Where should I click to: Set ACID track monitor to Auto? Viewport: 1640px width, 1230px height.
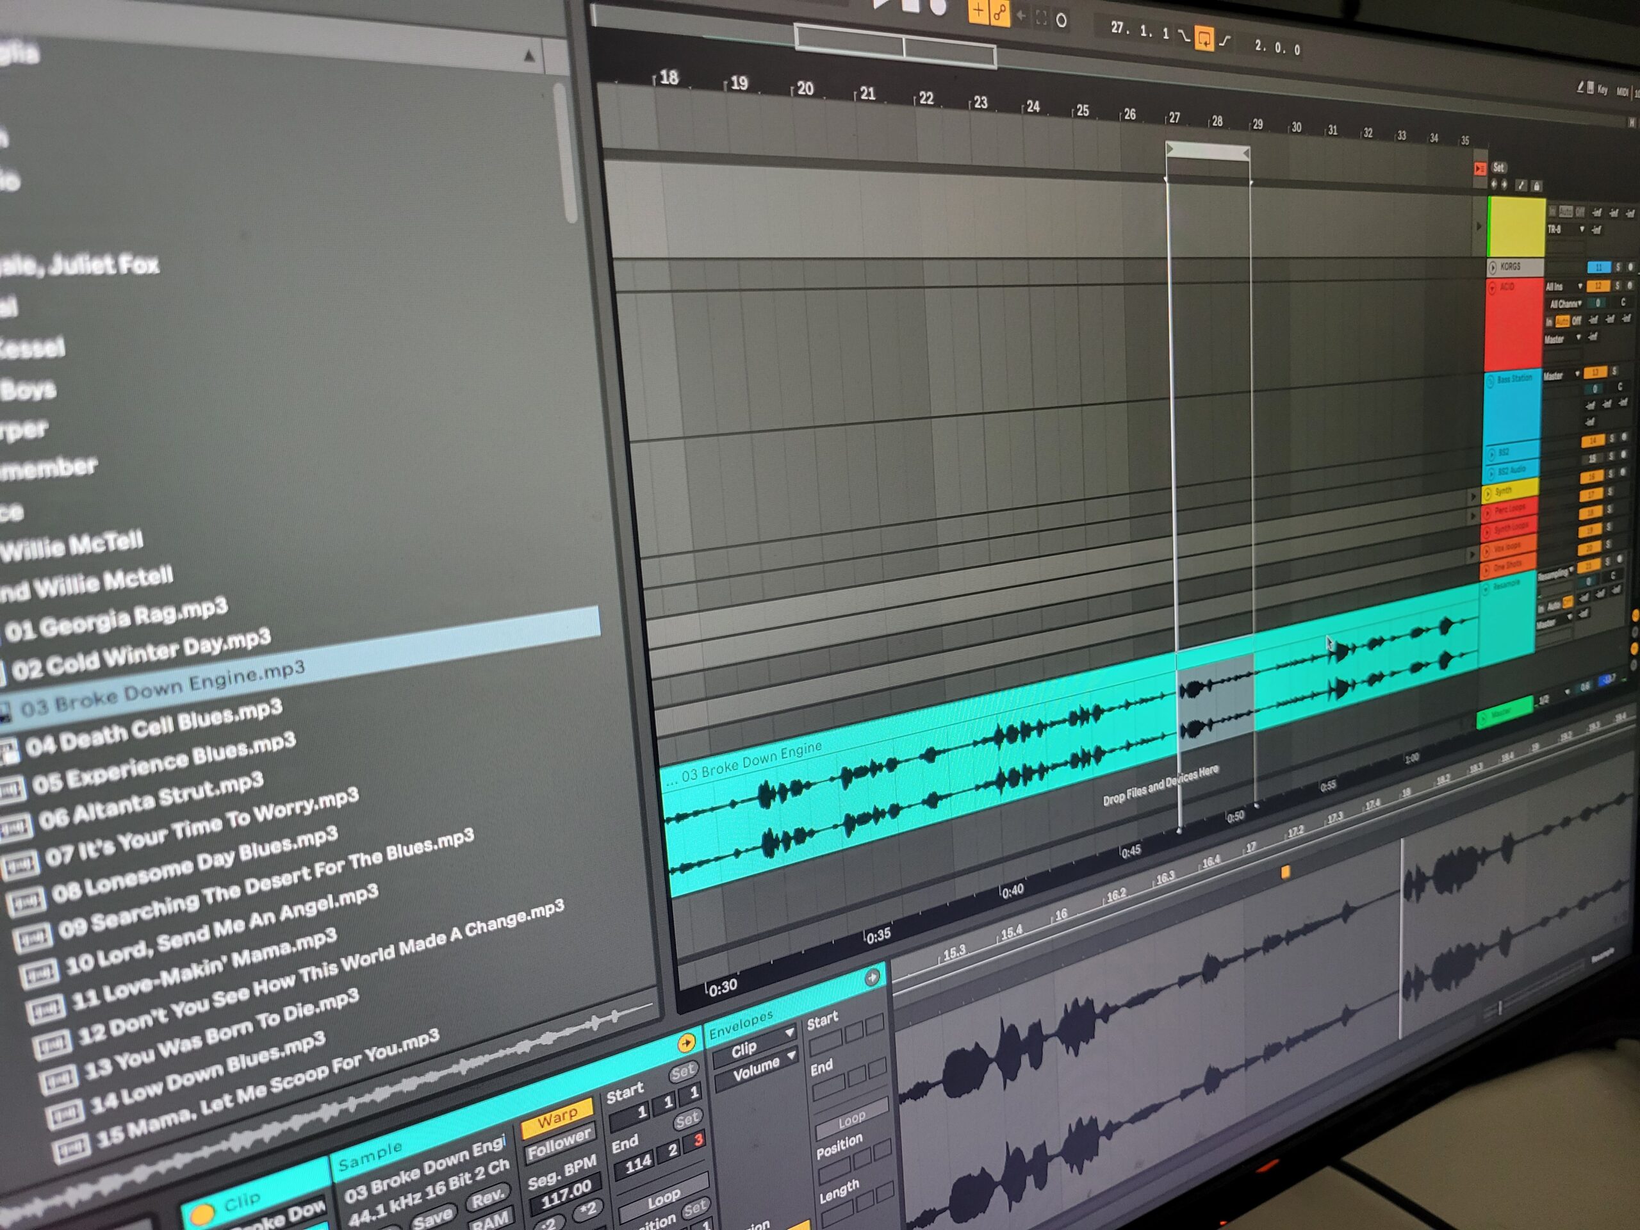[1562, 321]
